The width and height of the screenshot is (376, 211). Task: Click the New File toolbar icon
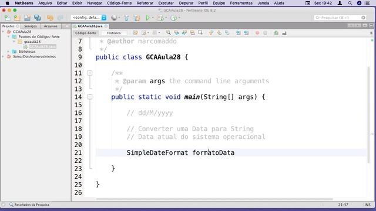pos(8,18)
